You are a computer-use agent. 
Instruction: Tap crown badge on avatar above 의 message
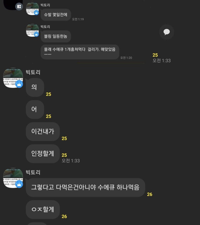click(x=19, y=84)
